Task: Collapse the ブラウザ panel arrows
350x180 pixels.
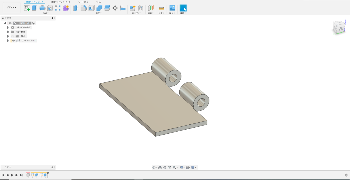Action: pyautogui.click(x=3, y=18)
